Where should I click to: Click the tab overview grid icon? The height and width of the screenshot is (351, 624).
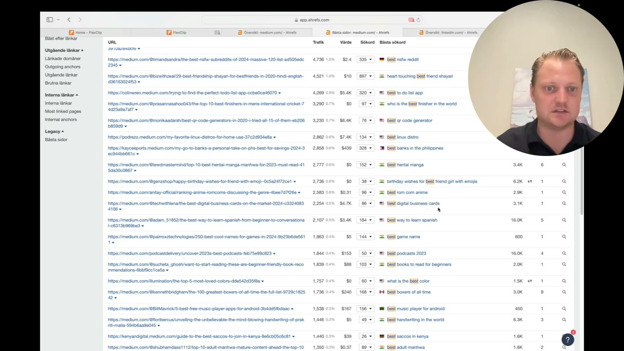[x=217, y=33]
